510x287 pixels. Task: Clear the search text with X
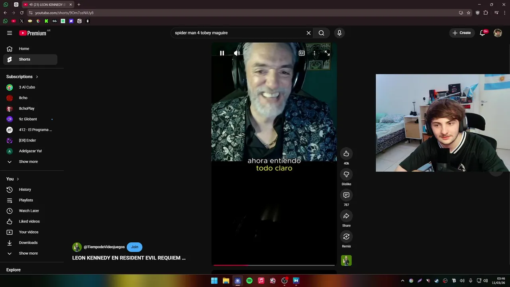[308, 33]
